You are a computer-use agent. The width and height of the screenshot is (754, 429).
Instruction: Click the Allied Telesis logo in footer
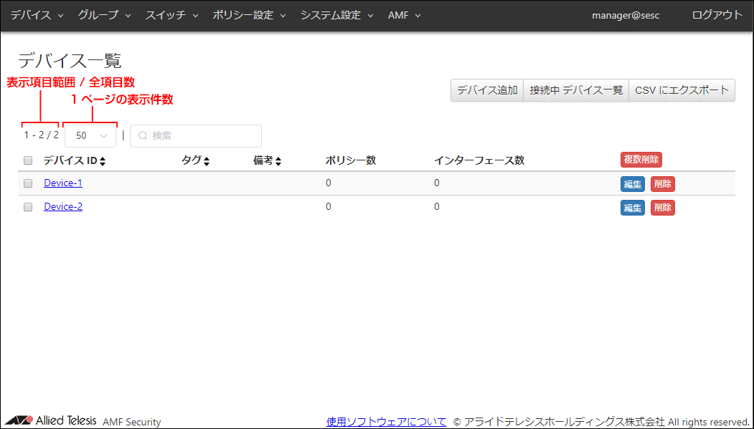point(51,421)
